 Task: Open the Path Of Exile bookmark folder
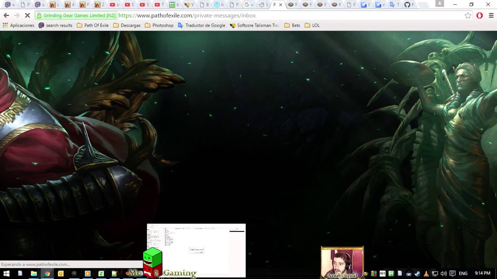pos(93,25)
